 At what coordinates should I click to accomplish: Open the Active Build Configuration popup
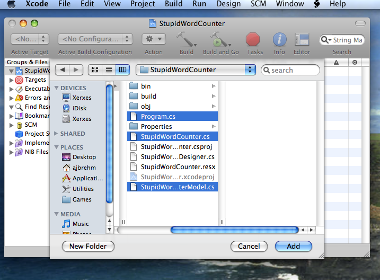[x=95, y=39]
